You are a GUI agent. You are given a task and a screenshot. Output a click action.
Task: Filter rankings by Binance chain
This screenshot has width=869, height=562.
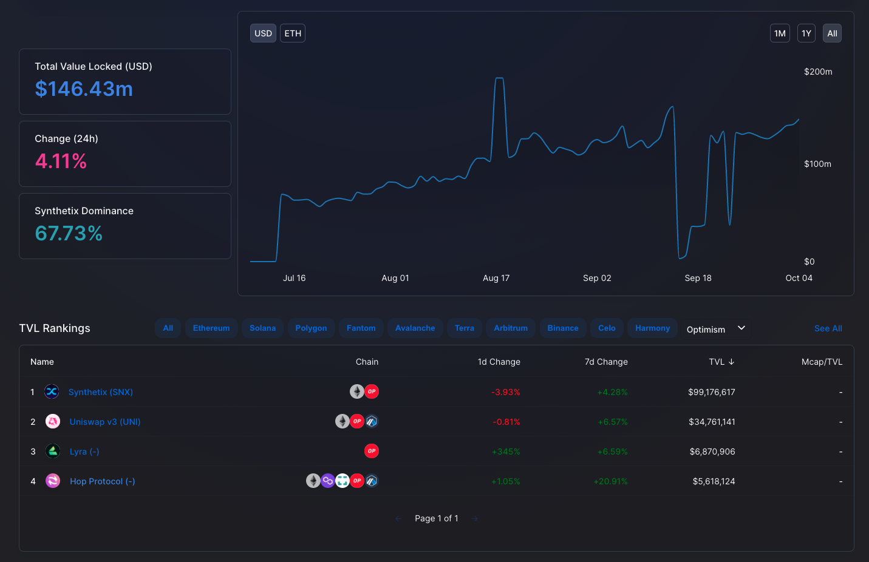pos(563,328)
